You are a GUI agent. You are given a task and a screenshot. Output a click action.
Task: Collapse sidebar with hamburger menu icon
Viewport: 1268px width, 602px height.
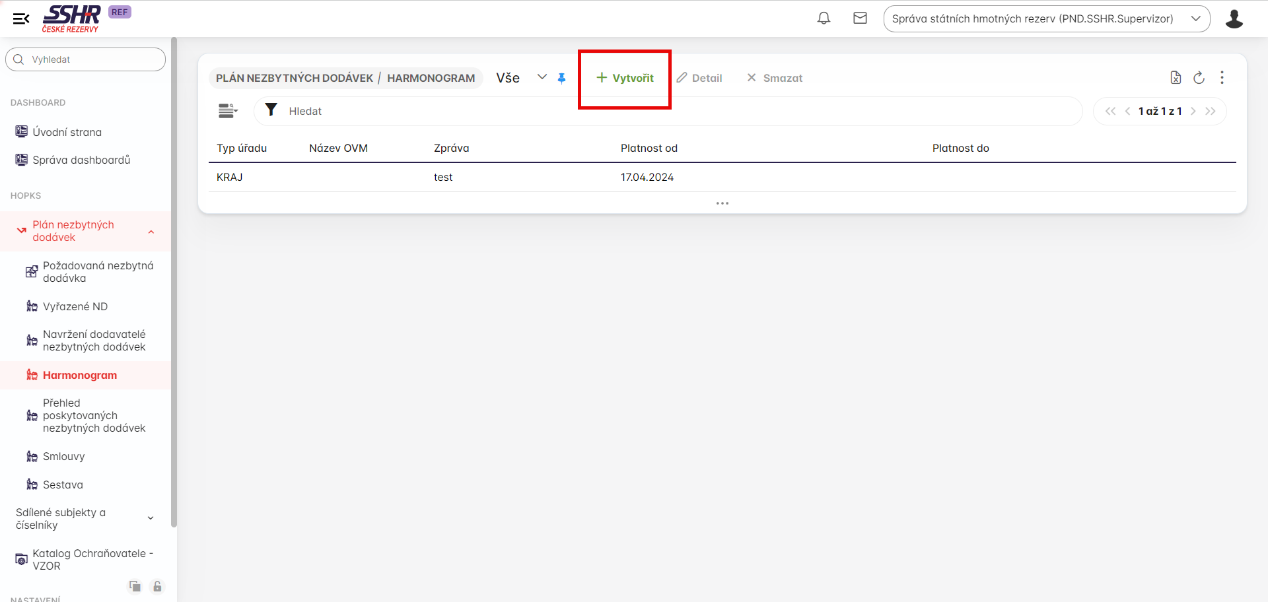(x=21, y=18)
